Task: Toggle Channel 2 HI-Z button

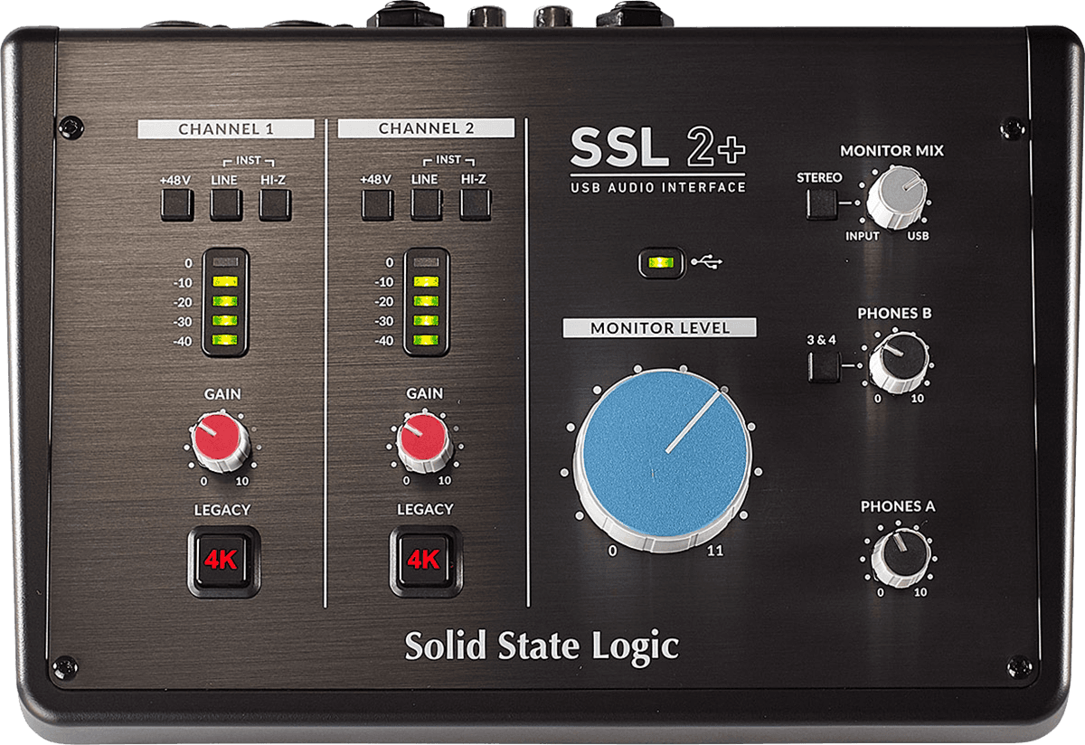Action: coord(475,205)
